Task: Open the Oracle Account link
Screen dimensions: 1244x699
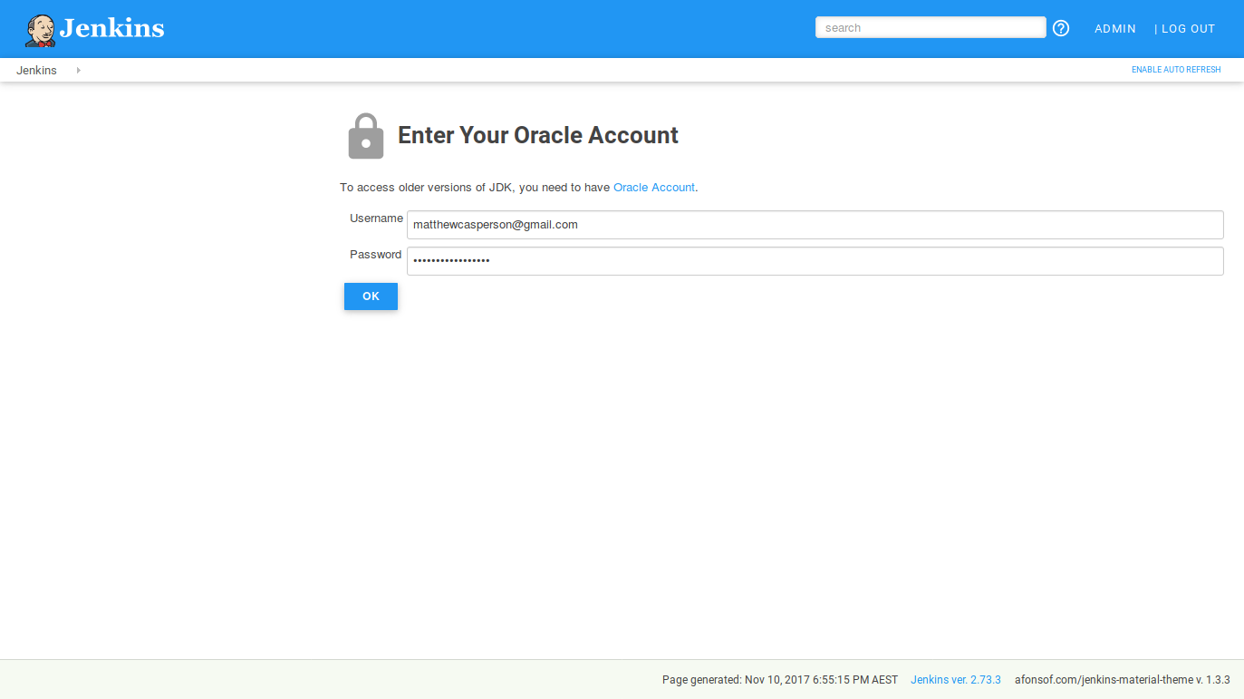Action: [x=653, y=187]
